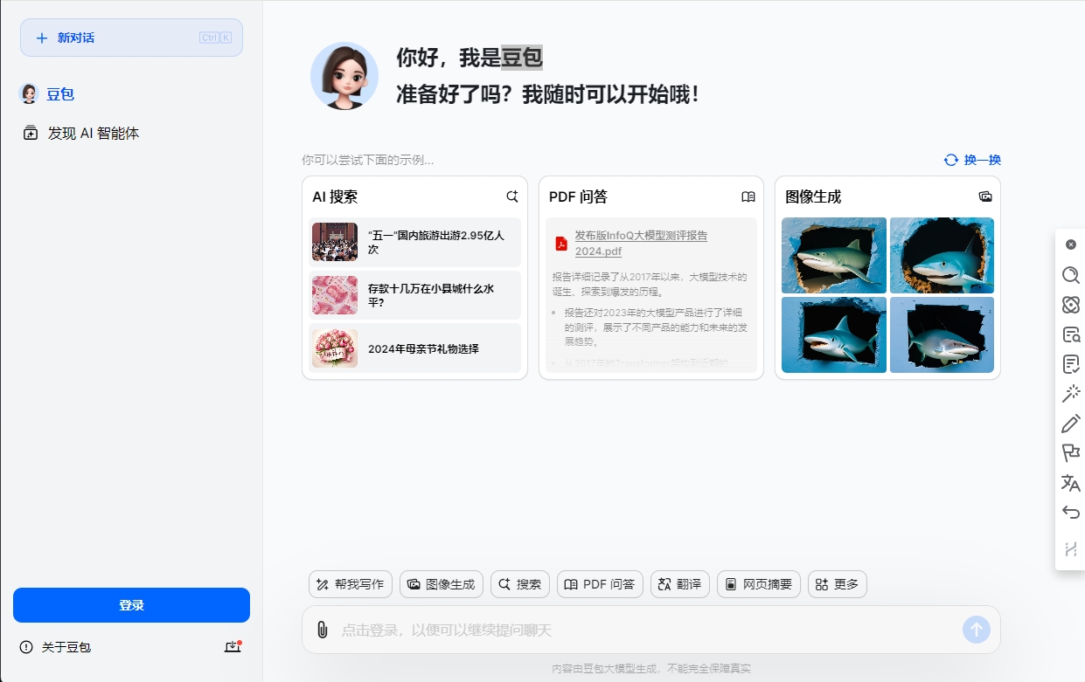The height and width of the screenshot is (682, 1085).
Task: Select the bottom-right shark image thumbnail
Action: pyautogui.click(x=942, y=334)
